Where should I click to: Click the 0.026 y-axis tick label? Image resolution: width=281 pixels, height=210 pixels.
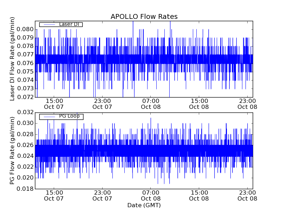(25, 145)
